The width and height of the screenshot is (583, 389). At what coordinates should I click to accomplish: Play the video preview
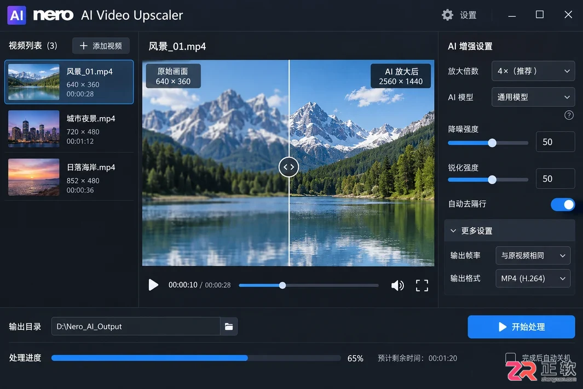tap(153, 285)
